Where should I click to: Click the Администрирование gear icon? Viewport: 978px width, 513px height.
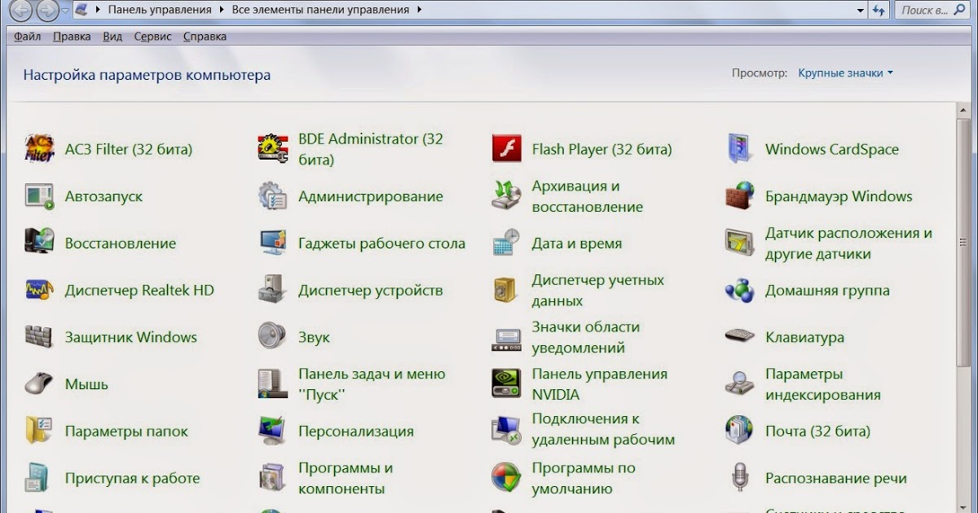tap(273, 196)
